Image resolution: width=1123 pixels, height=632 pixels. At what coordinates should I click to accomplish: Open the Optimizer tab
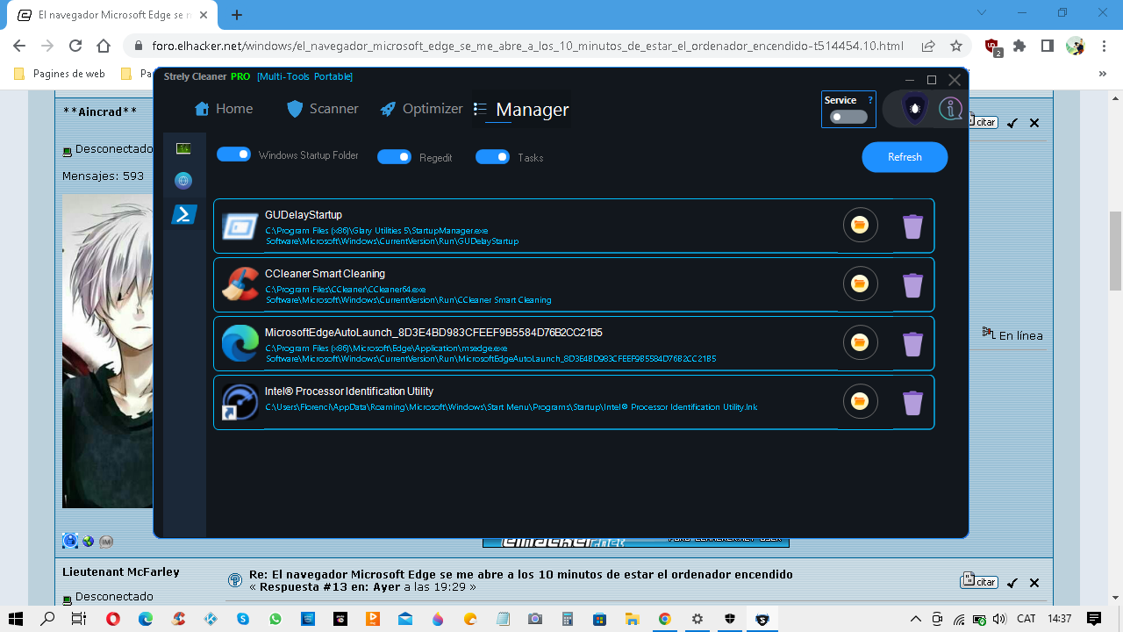[x=421, y=109]
